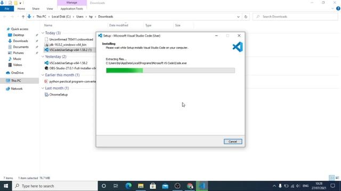Select Users in the address breadcrumb

79,16
